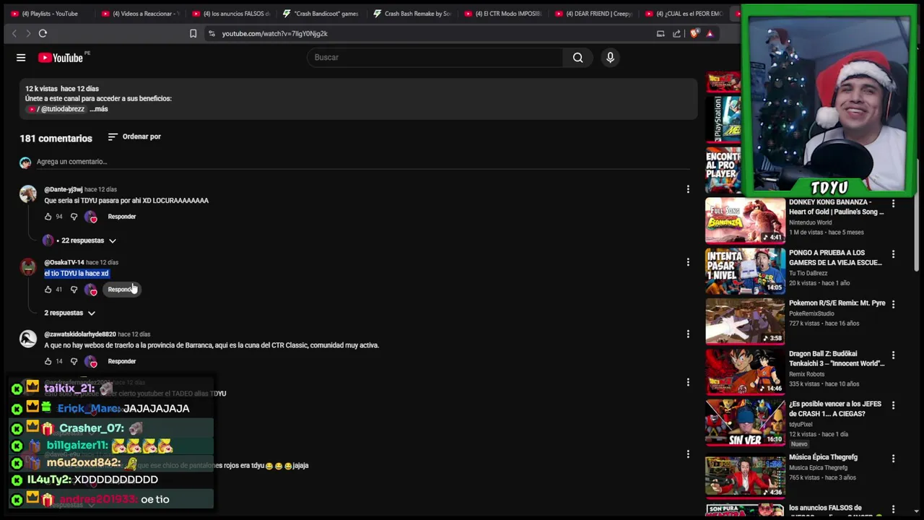
Task: Switch to the "Crash Bandicoot" games tab
Action: point(322,14)
